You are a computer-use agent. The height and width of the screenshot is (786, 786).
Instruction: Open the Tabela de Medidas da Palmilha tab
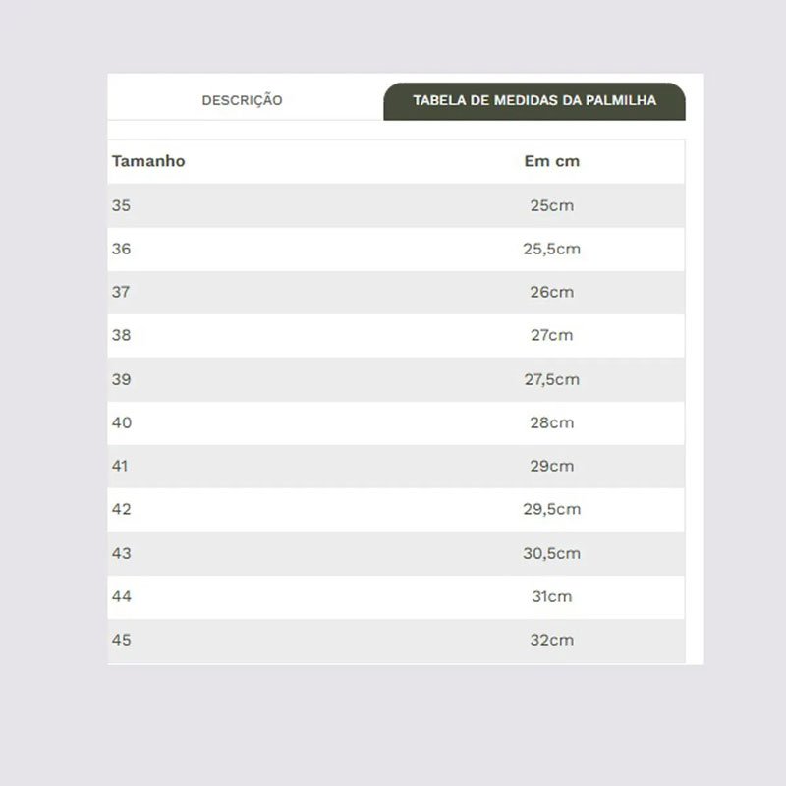coord(534,101)
